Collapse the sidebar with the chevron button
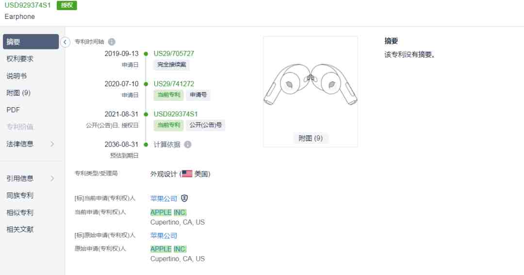The width and height of the screenshot is (524, 275). tap(65, 42)
